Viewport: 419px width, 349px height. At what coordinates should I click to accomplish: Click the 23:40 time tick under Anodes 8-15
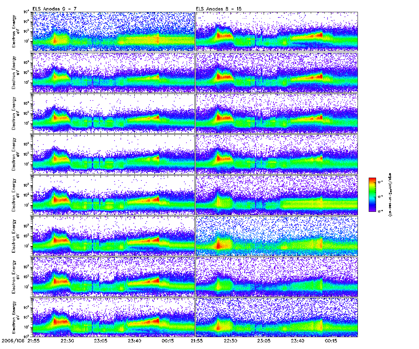point(297,340)
